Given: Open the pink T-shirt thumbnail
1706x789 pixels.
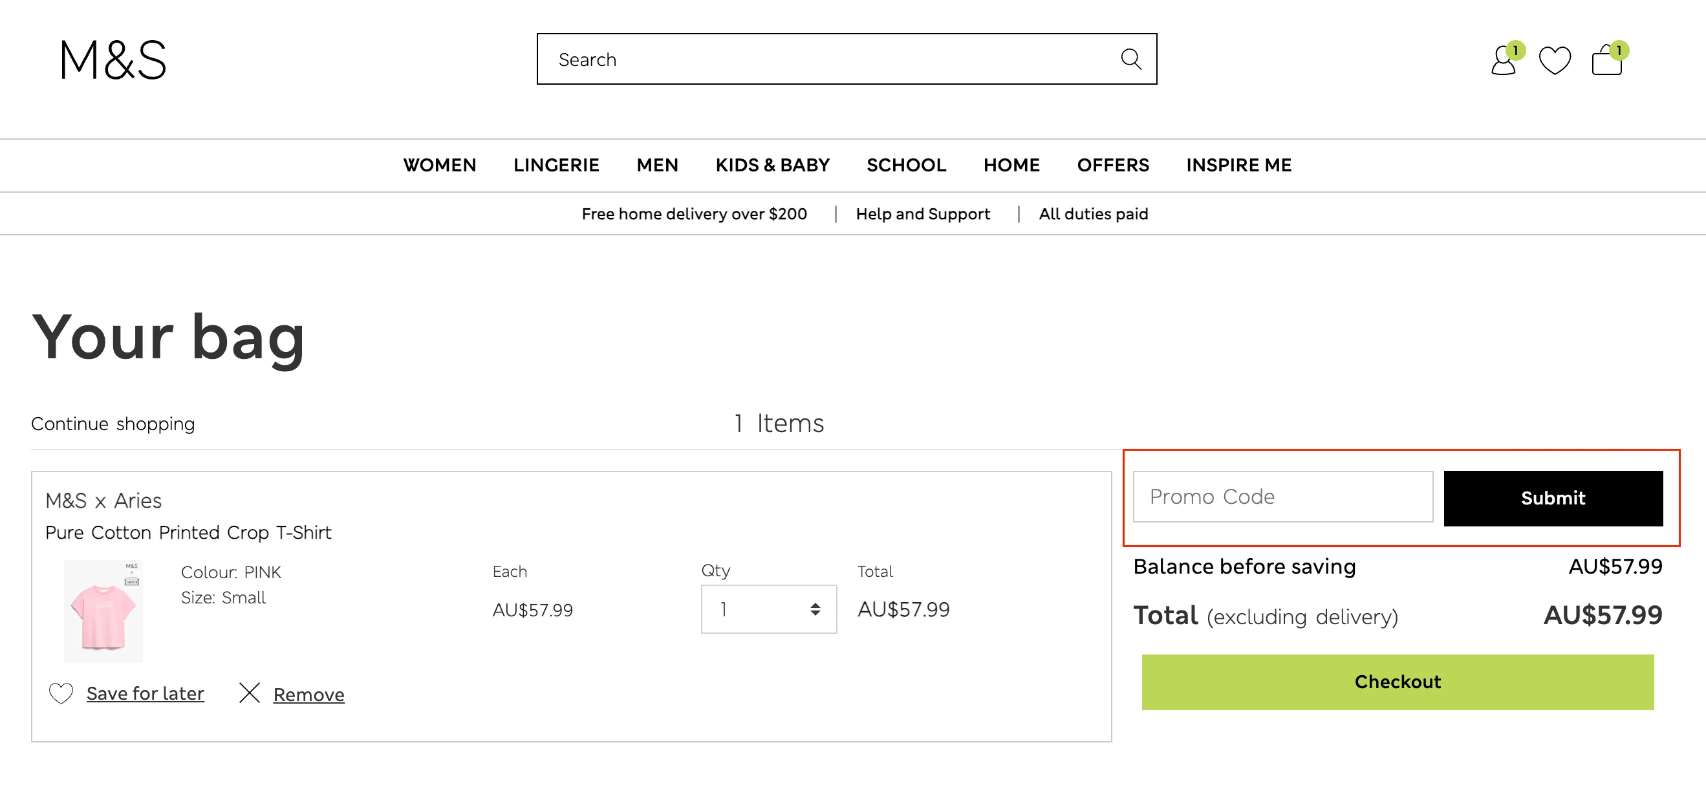Looking at the screenshot, I should (103, 611).
